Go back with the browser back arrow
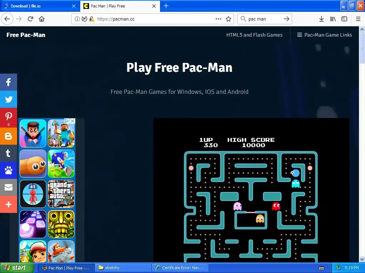Image resolution: width=365 pixels, height=273 pixels. [x=7, y=19]
